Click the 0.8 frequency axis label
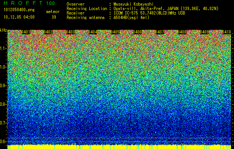234x149 pixels. 3,104
